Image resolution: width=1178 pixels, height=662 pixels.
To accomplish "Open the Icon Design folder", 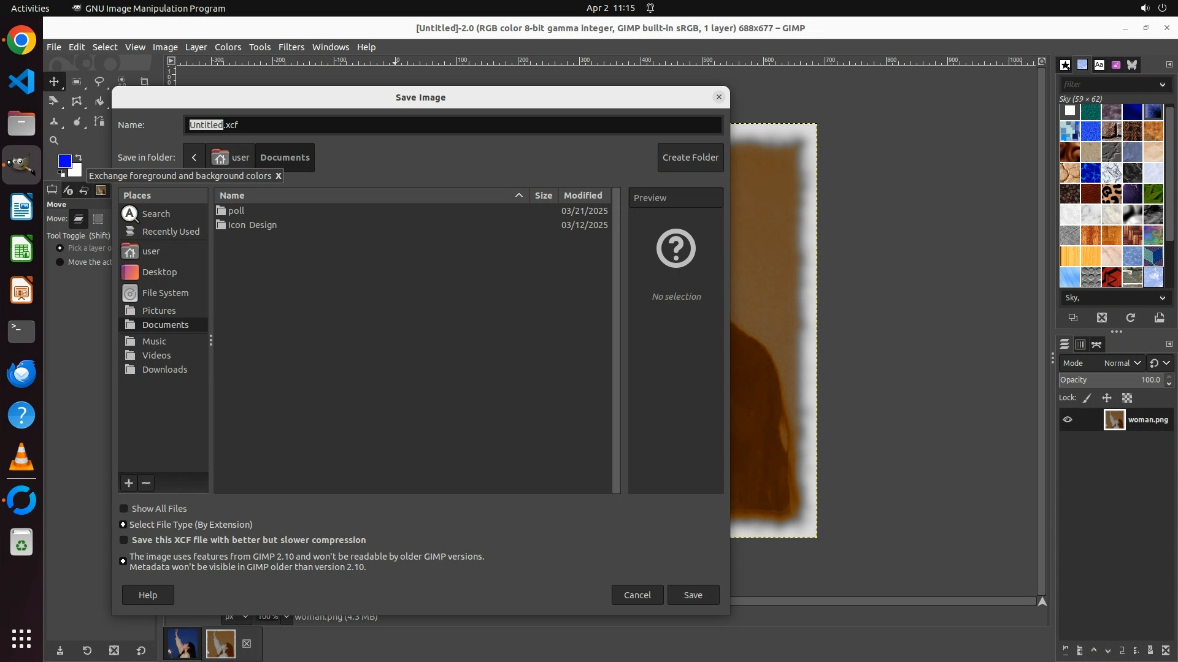I will click(252, 225).
